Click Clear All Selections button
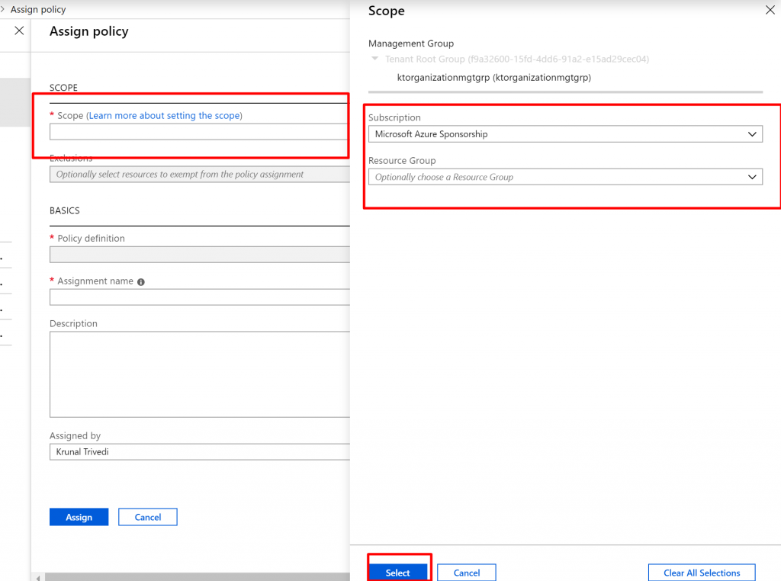781x581 pixels. [701, 573]
